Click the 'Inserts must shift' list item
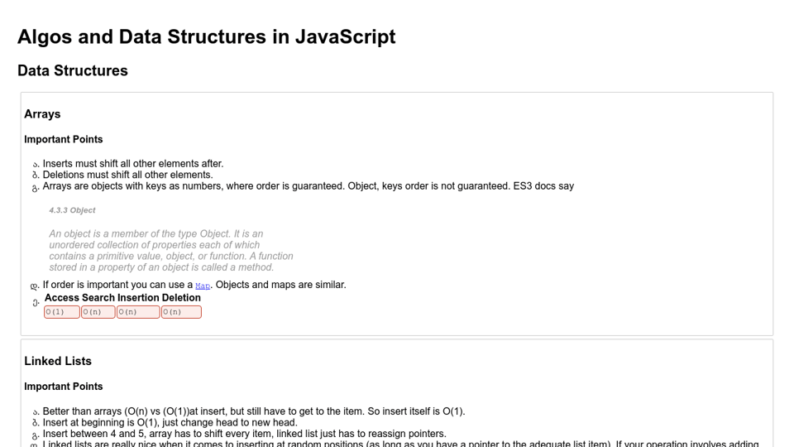The image size is (794, 447). [133, 164]
